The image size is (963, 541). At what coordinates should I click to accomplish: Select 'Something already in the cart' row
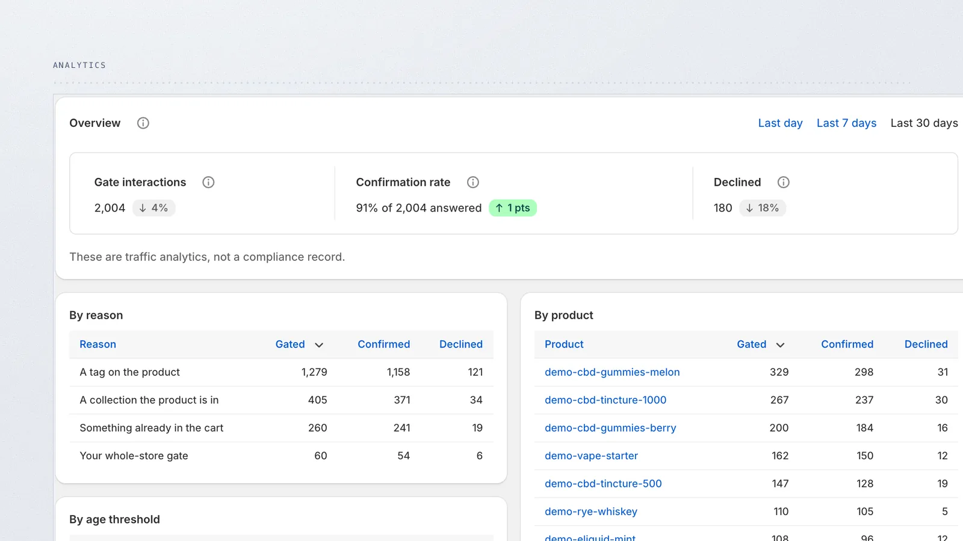281,428
